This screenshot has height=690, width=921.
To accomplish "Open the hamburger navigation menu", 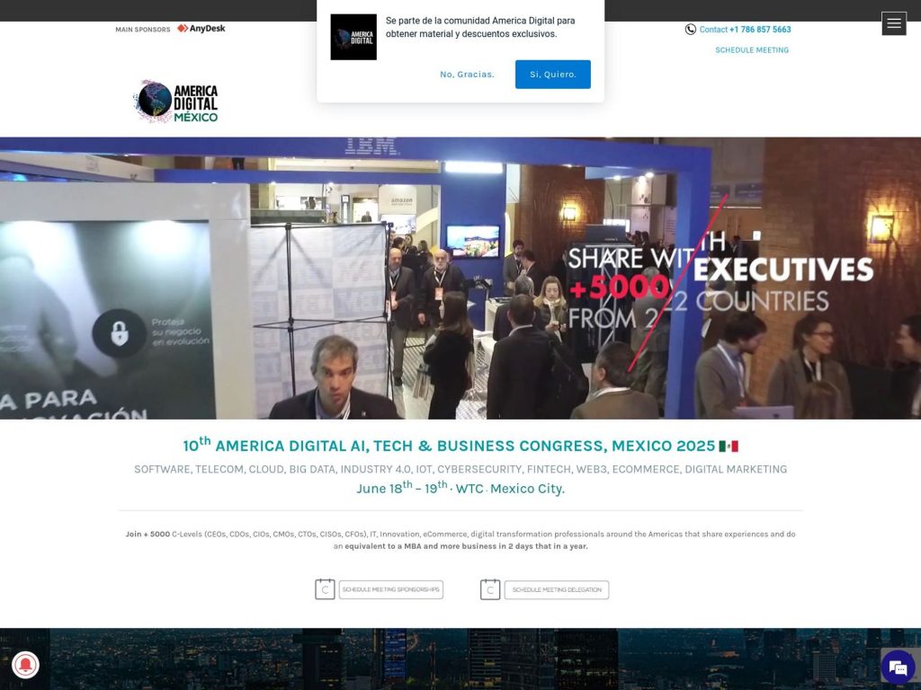I will tap(893, 22).
